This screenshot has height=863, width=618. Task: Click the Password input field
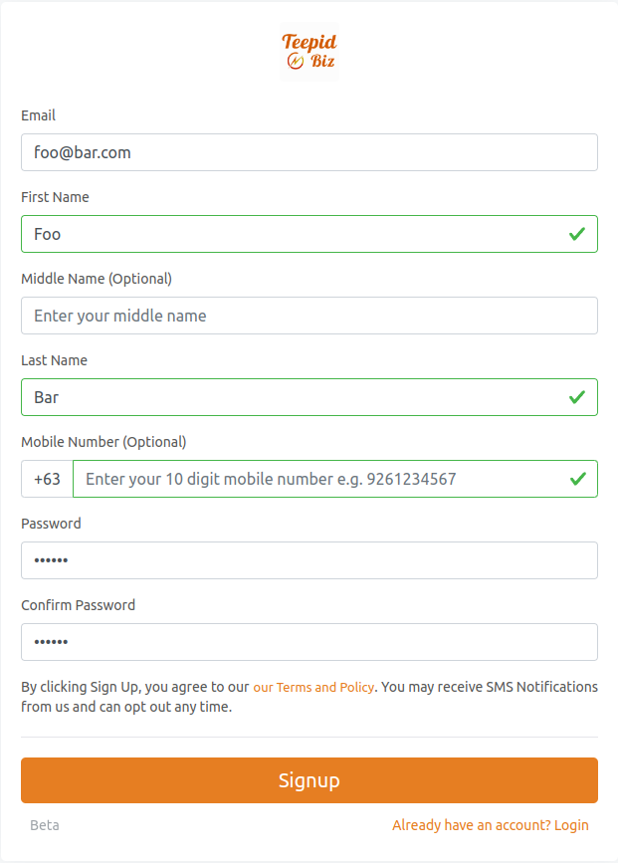click(x=309, y=560)
